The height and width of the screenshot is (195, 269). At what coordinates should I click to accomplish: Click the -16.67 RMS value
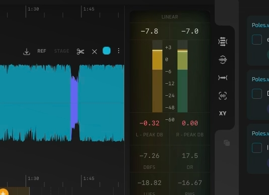190,183
